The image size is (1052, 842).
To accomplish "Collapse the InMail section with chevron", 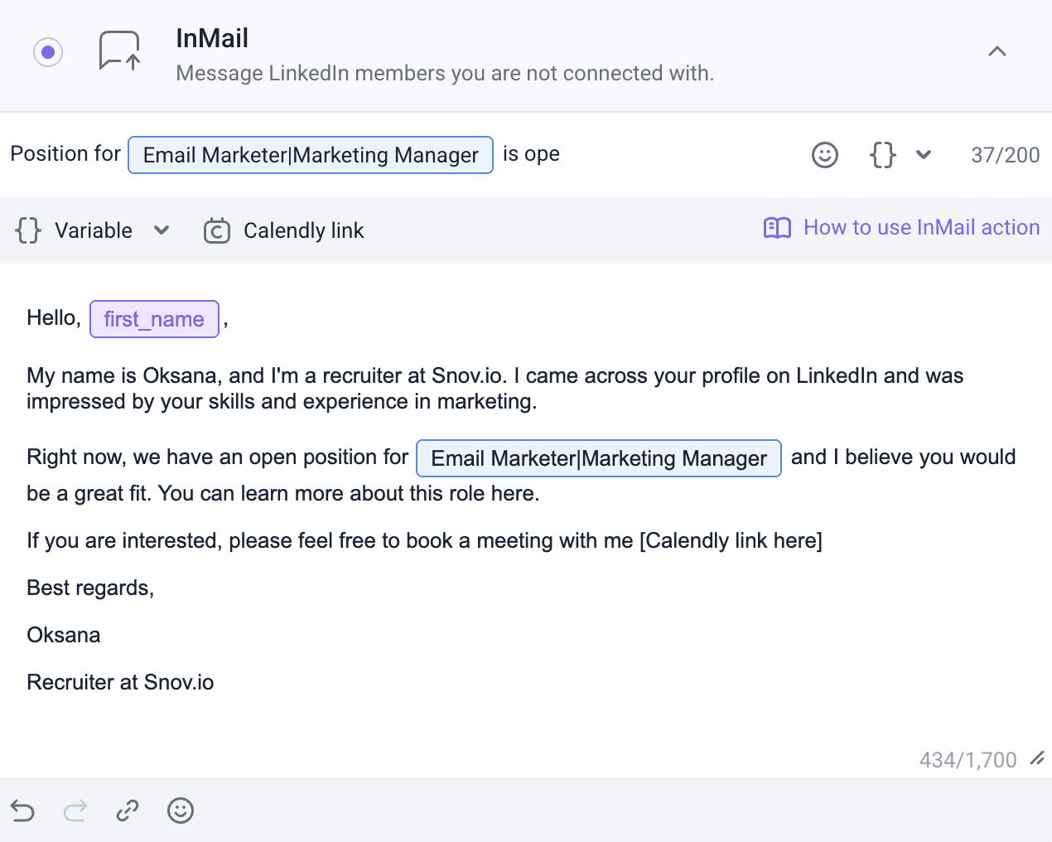I will tap(997, 51).
